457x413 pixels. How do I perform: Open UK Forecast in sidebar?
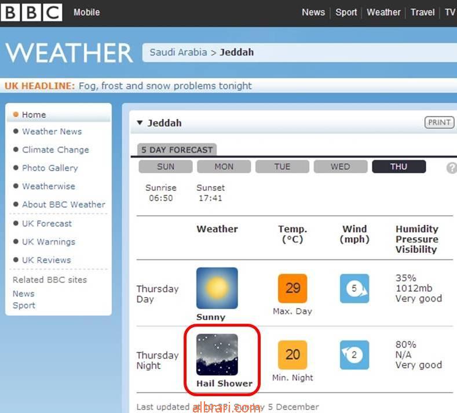[47, 223]
